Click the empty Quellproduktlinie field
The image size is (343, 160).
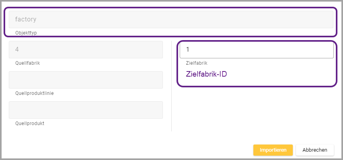point(86,80)
